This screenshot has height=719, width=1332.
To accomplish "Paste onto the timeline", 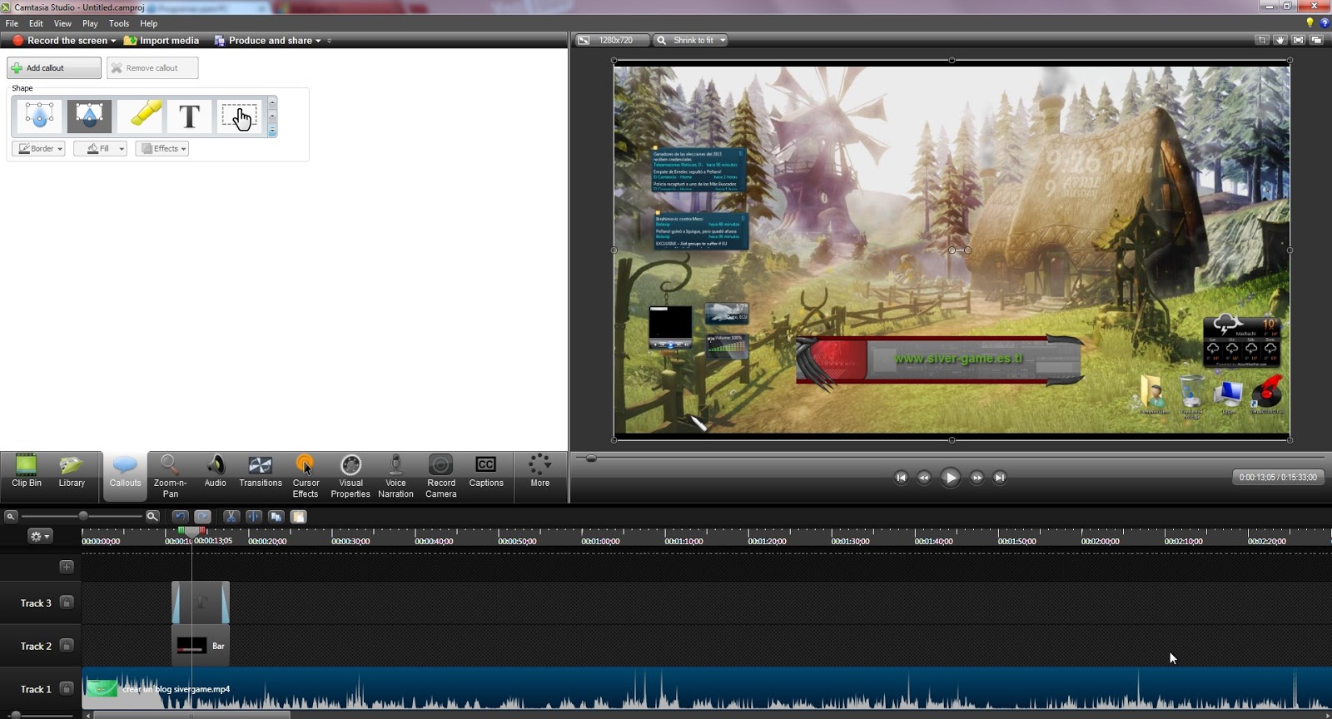I will pyautogui.click(x=298, y=517).
